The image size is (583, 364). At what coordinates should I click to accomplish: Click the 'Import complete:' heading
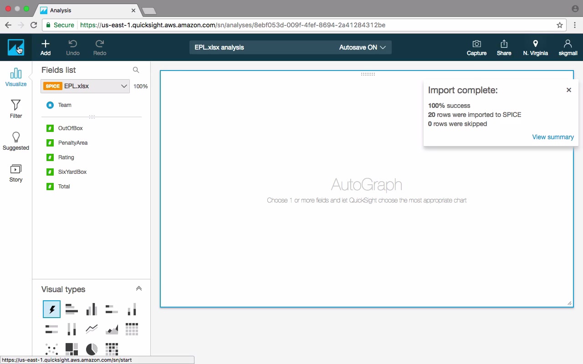click(463, 90)
